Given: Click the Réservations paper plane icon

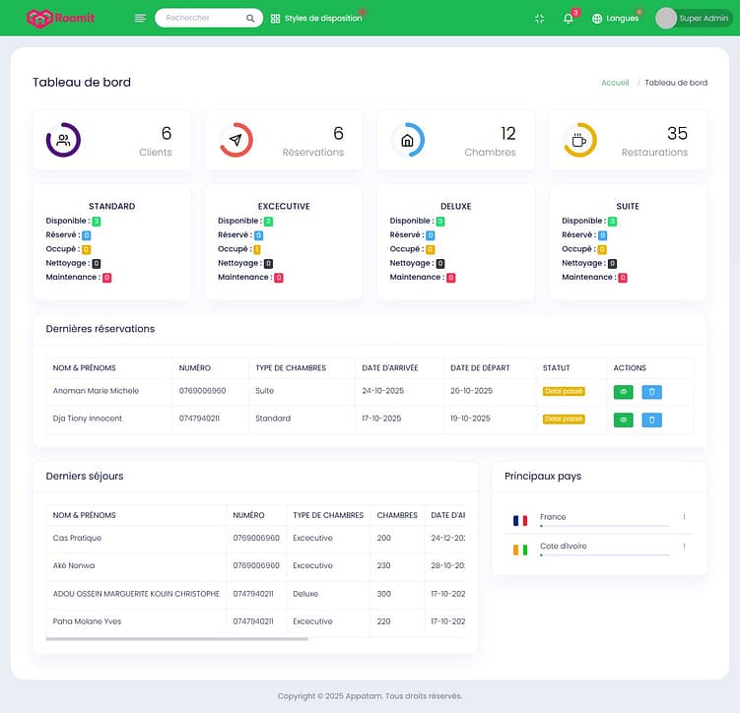Looking at the screenshot, I should coord(235,140).
